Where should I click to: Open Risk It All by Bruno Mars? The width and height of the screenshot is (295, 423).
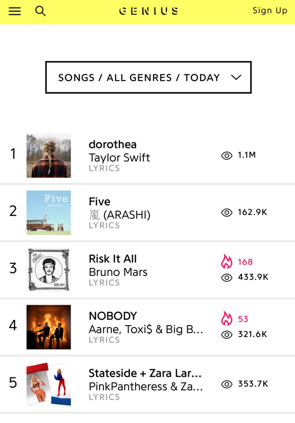(113, 259)
